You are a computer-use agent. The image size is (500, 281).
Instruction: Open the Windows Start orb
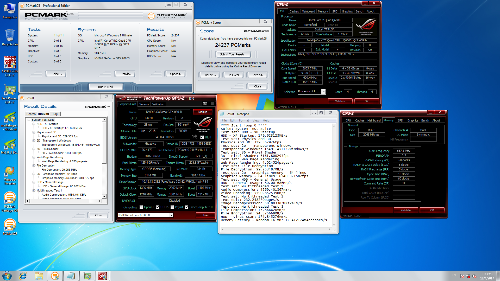click(x=7, y=276)
